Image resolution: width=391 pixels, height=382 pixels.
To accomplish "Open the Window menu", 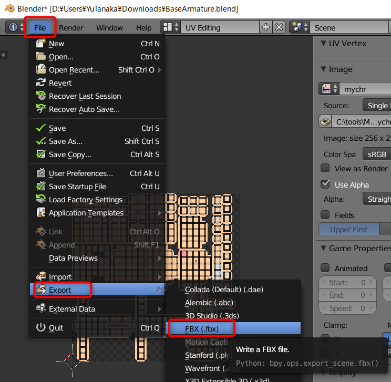I will (x=109, y=27).
